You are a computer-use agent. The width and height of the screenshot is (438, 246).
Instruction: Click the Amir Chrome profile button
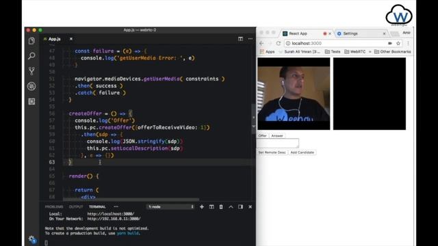(407, 33)
